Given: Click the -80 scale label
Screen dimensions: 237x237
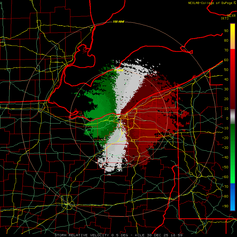Looking at the screenshot, I should coord(225,196).
